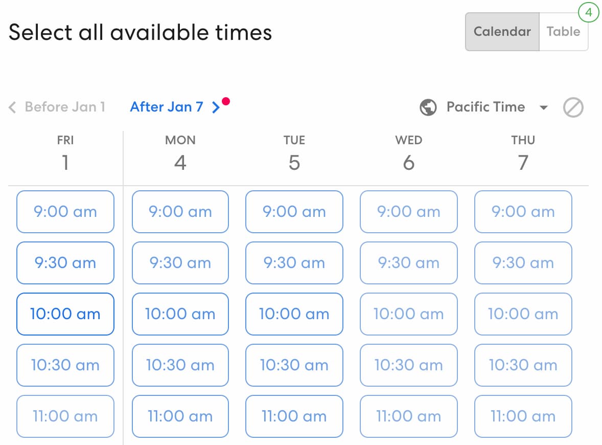Screen dimensions: 602x445
Task: Choose Thursday 7 at 9:00 am
Action: tap(523, 212)
